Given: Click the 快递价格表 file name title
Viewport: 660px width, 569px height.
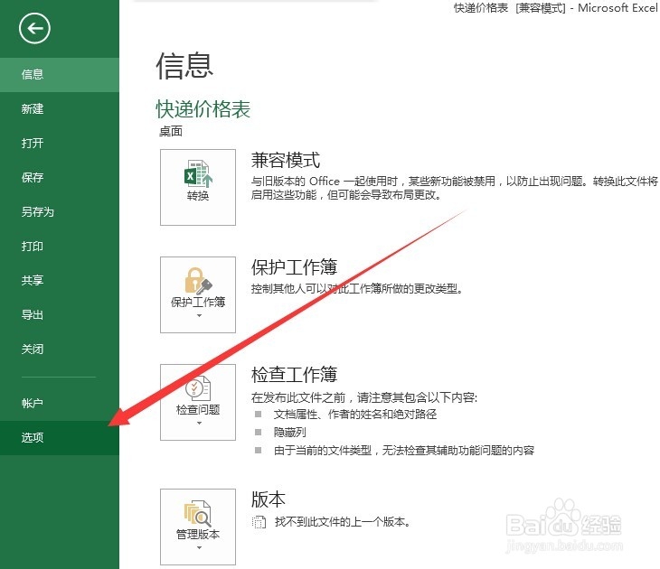Looking at the screenshot, I should click(203, 109).
